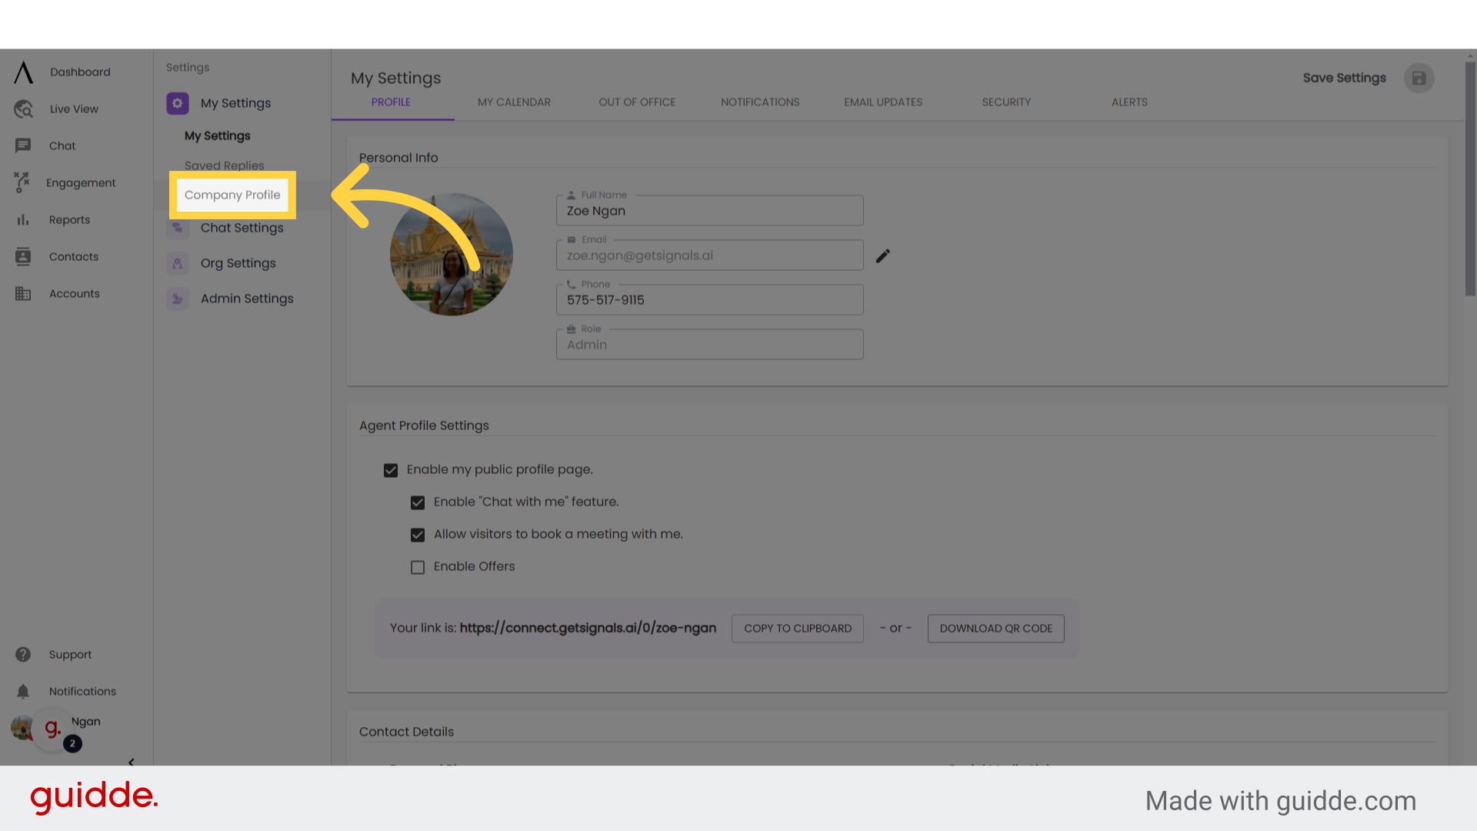Click the Full Name input field
1477x831 pixels.
[x=709, y=210]
